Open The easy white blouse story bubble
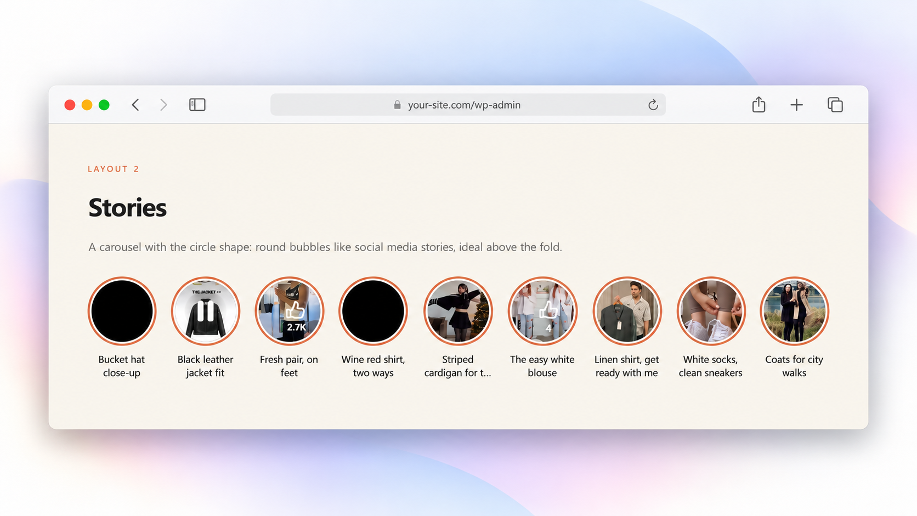The width and height of the screenshot is (917, 516). tap(542, 311)
